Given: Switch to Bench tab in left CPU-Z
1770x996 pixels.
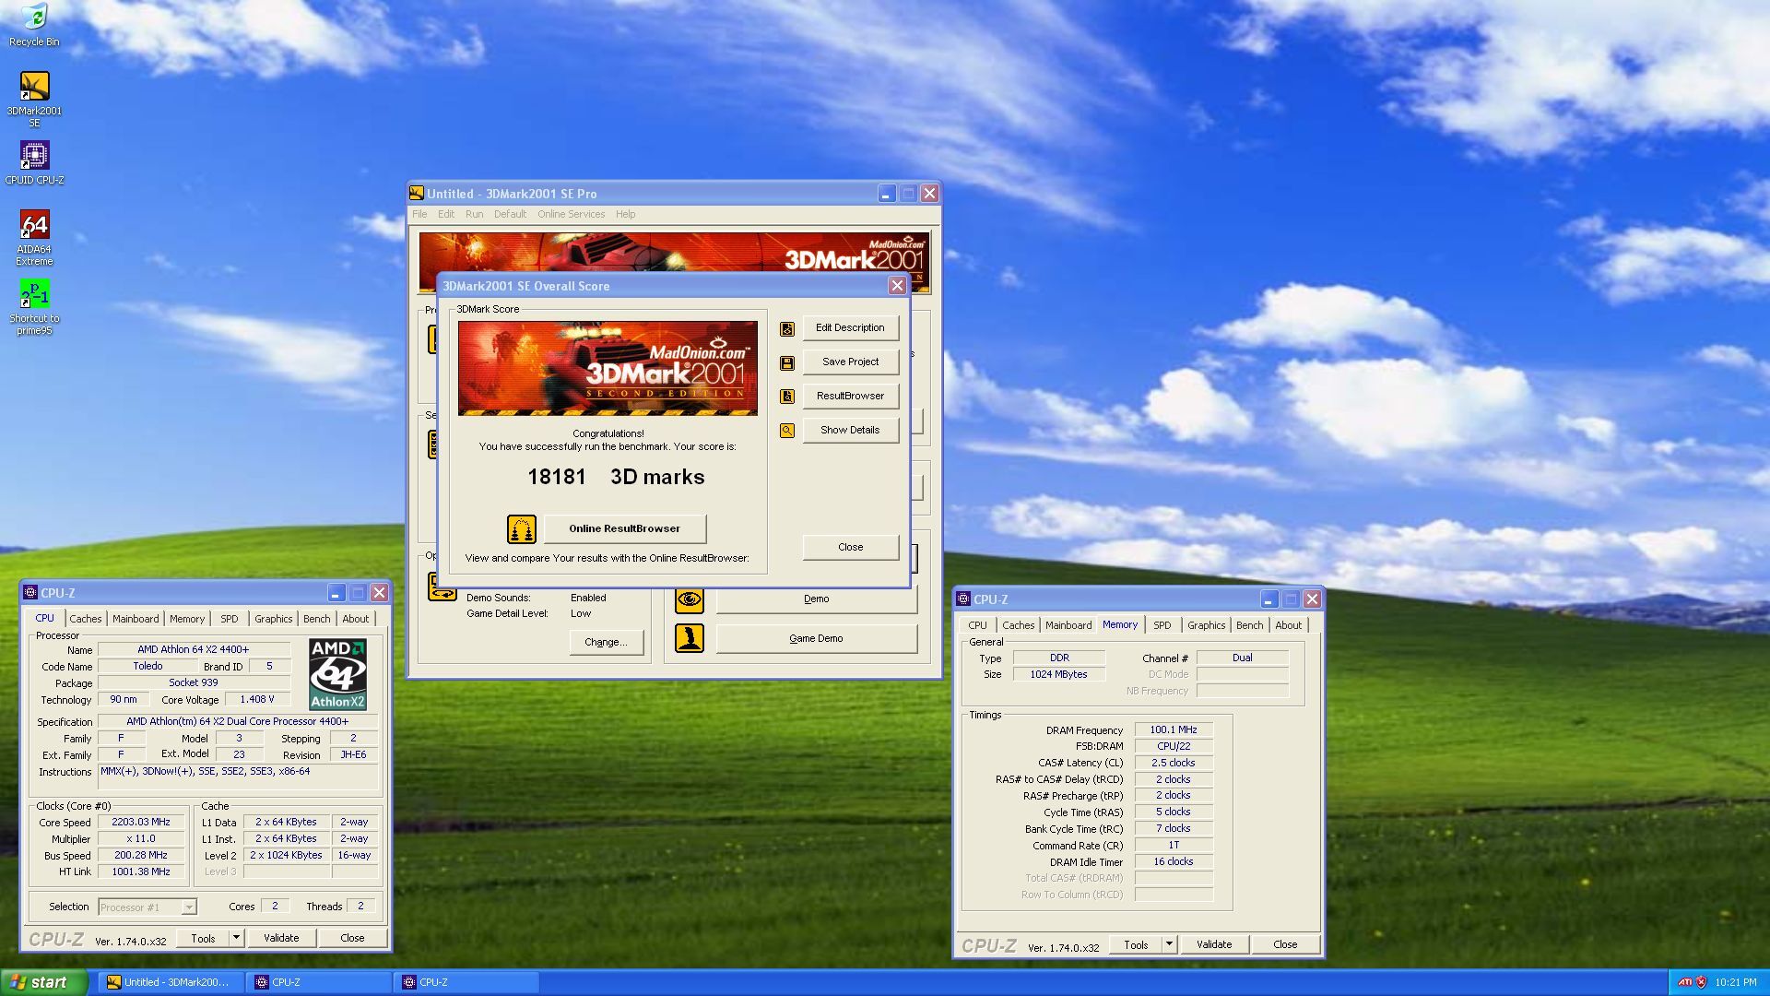Looking at the screenshot, I should click(316, 619).
